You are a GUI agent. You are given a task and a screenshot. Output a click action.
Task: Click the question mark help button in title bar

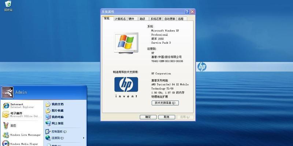[x=187, y=12]
